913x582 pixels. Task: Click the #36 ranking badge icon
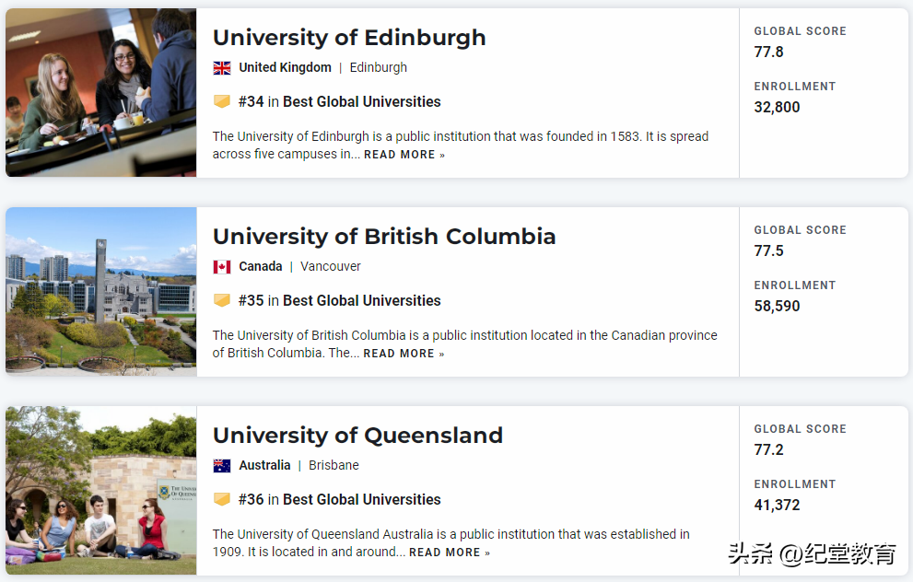pyautogui.click(x=222, y=499)
